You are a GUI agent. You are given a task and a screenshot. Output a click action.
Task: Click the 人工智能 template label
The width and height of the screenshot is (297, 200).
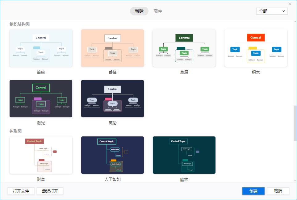coord(112,179)
